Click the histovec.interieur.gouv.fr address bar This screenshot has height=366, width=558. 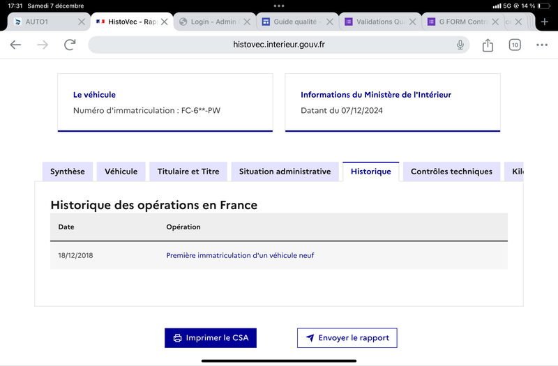(278, 45)
